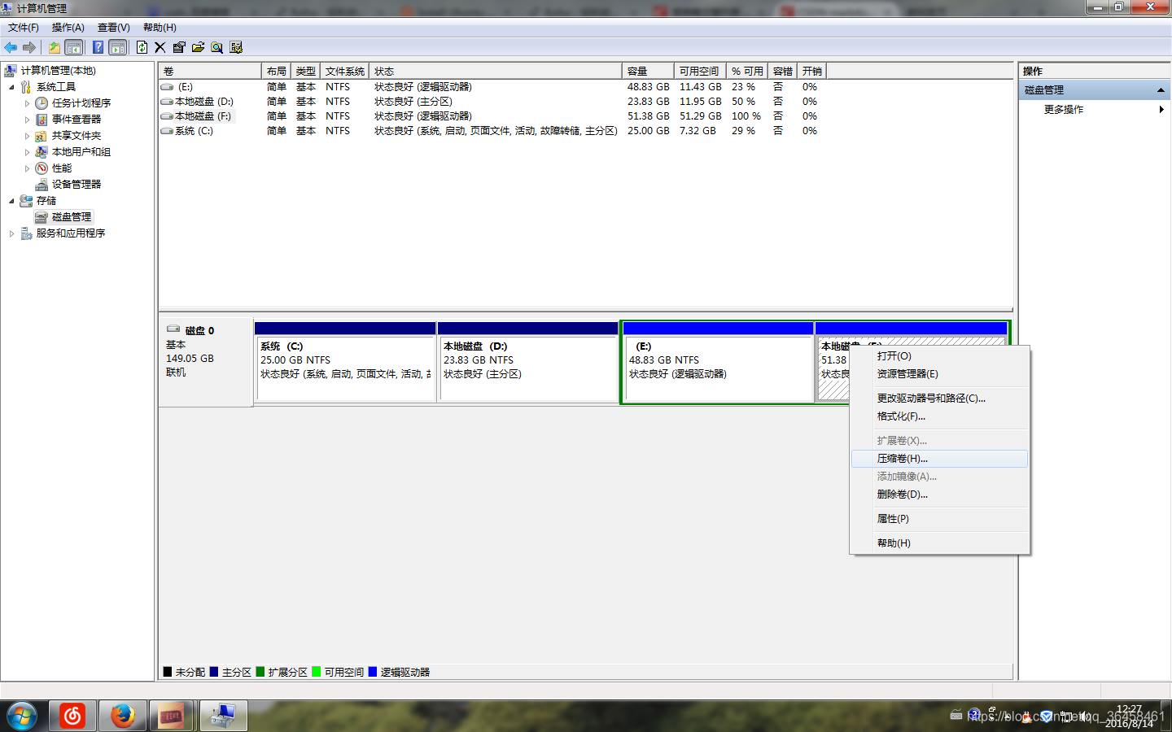Sort by the 状态 column header

click(496, 72)
